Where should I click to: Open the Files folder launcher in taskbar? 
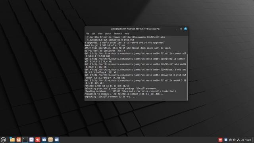tap(12, 139)
